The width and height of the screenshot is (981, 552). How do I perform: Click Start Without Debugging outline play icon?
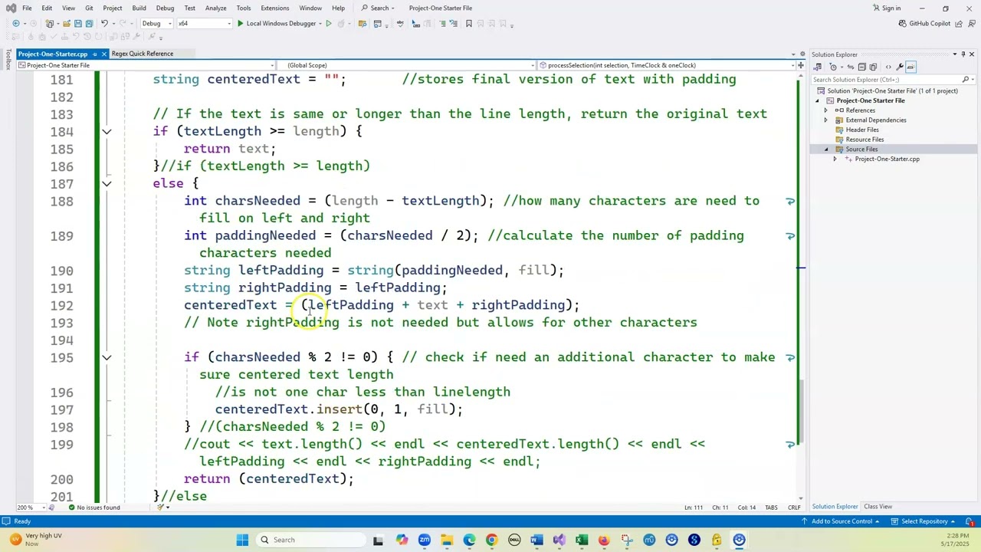coord(329,24)
